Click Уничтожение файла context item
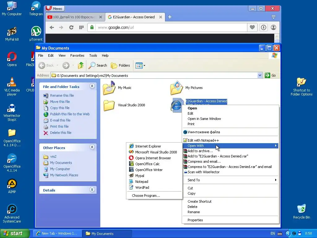 click(230, 132)
